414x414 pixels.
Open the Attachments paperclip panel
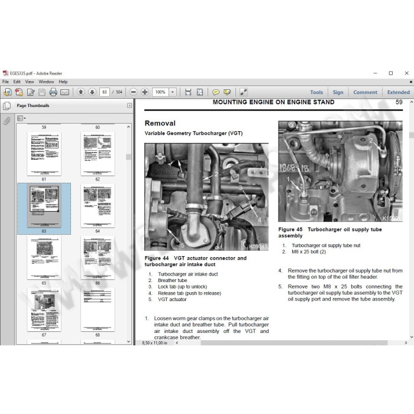[x=7, y=121]
